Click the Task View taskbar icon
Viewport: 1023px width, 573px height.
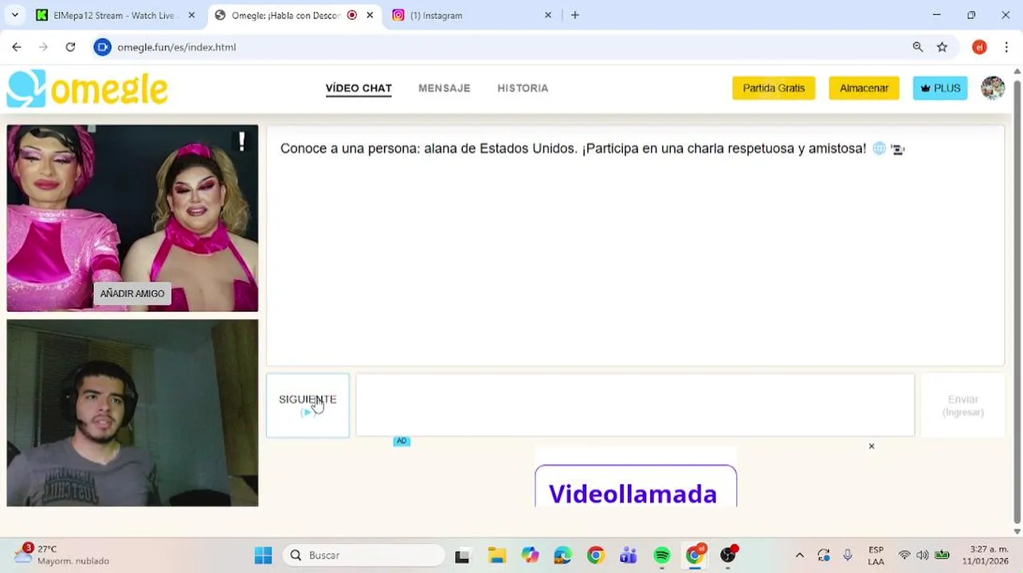click(x=462, y=555)
